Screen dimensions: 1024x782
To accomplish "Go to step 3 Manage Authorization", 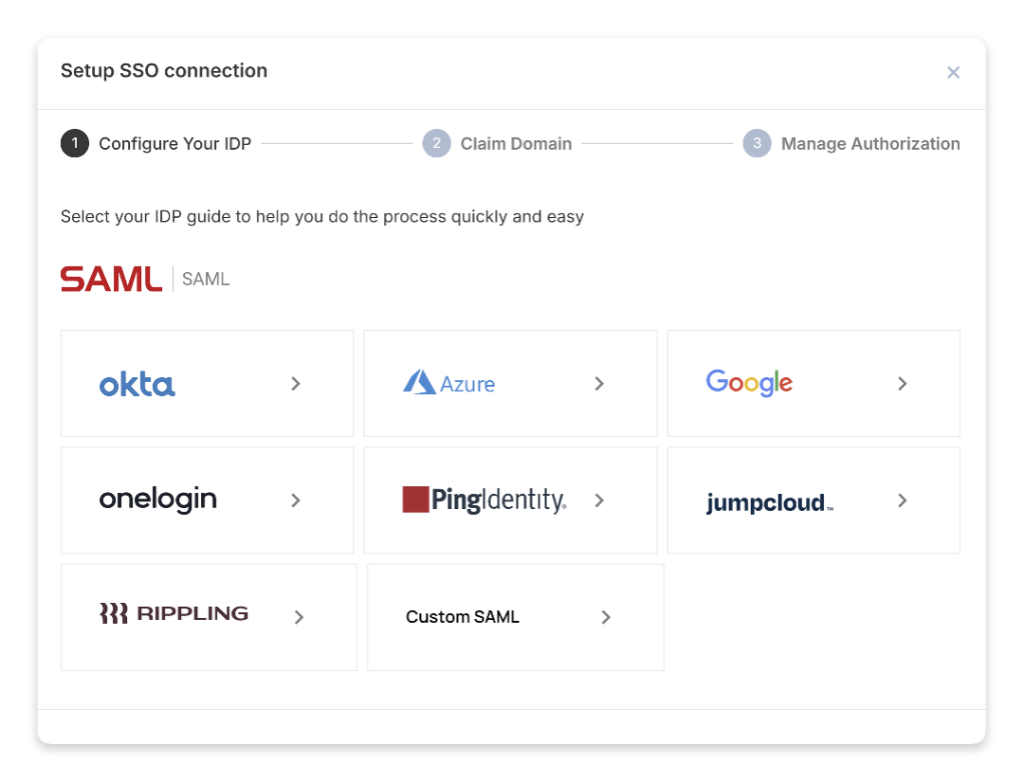I will tap(870, 143).
